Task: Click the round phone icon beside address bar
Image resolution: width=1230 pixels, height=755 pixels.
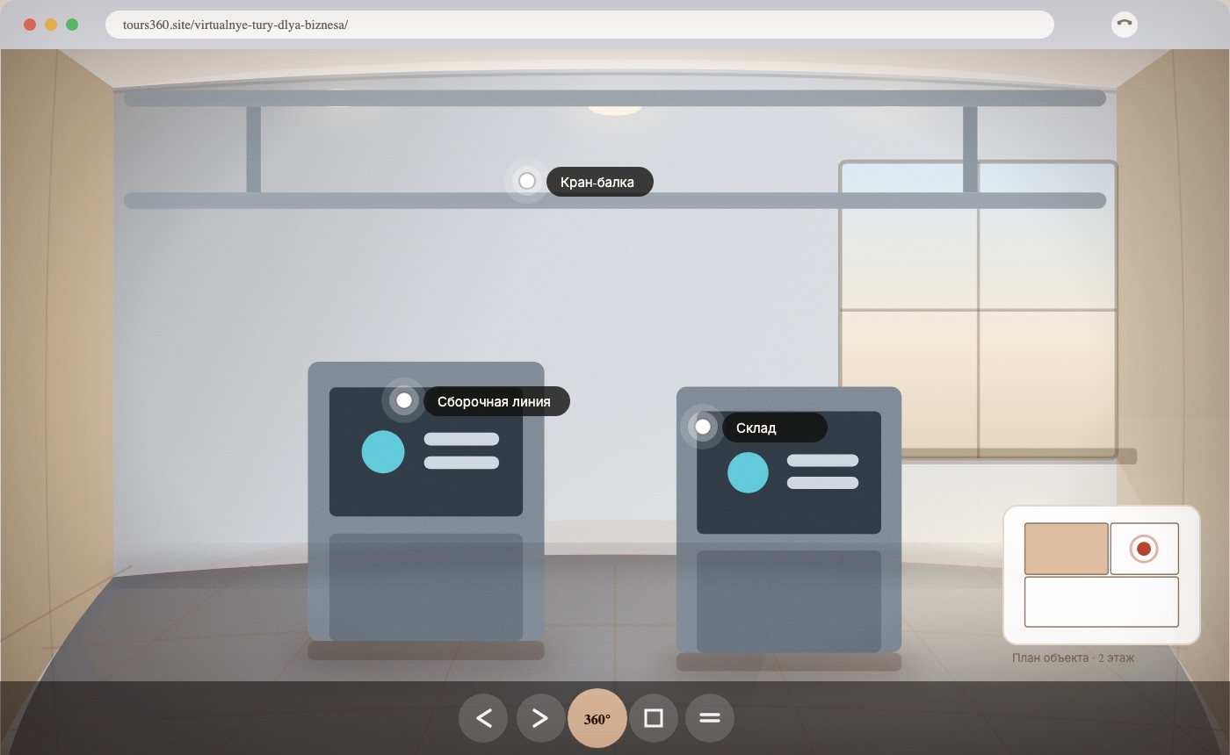Action: [1125, 25]
